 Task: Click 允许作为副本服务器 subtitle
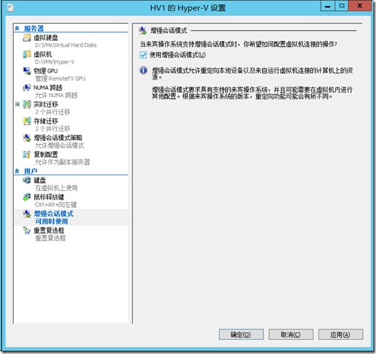pos(62,162)
